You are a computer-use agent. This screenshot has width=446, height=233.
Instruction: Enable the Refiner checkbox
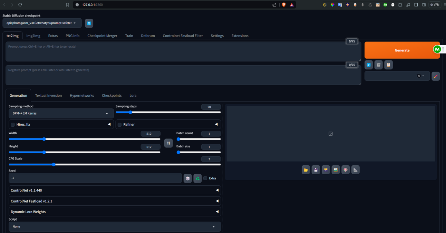pos(120,125)
